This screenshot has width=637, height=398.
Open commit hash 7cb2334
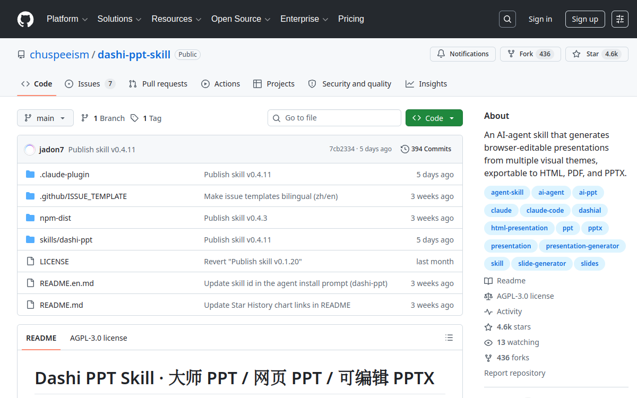(x=342, y=149)
